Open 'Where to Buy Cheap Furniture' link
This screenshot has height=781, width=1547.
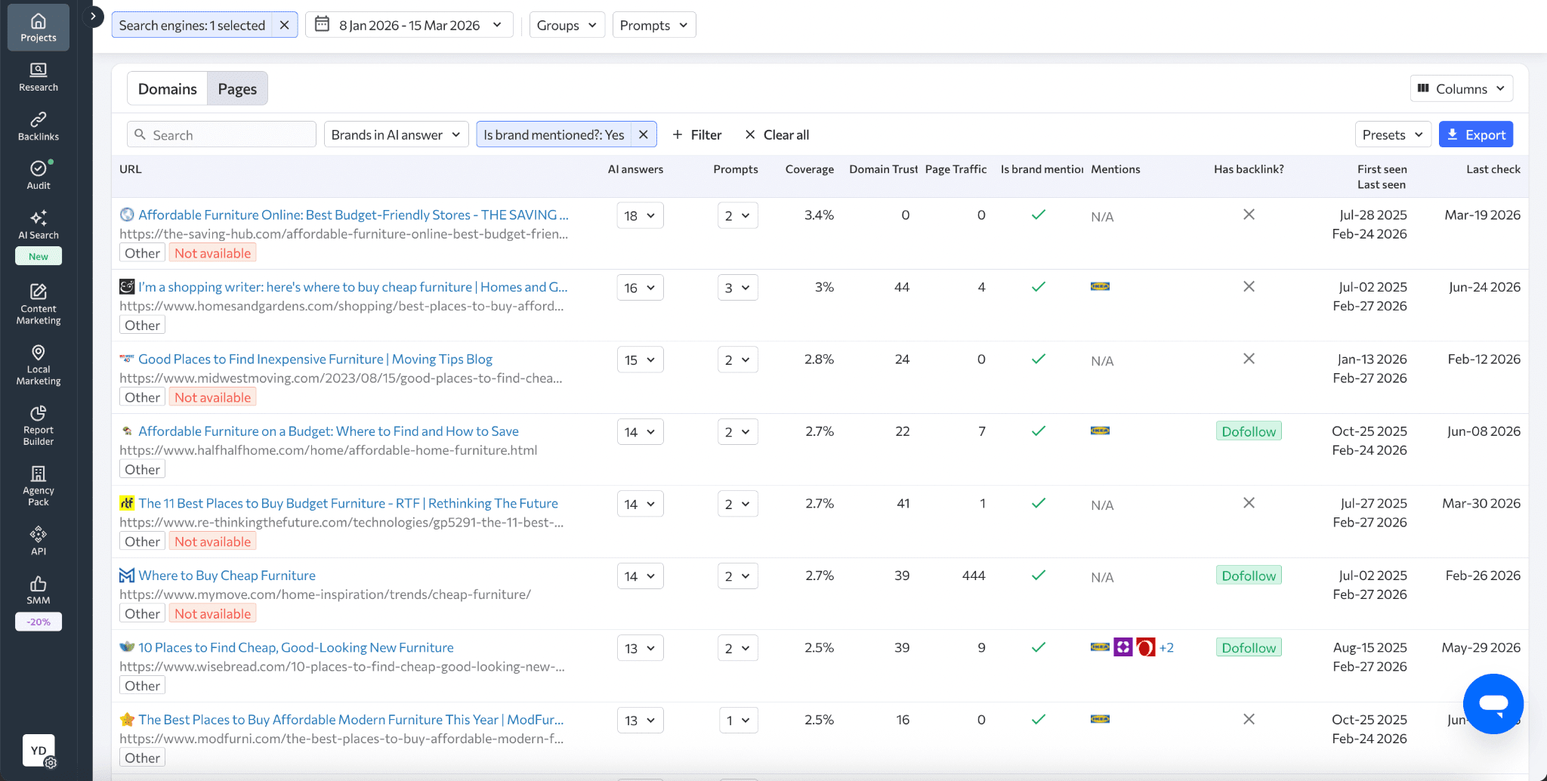(x=227, y=576)
